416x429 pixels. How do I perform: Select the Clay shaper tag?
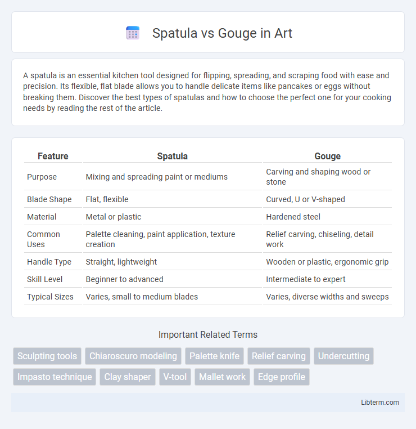coord(128,377)
